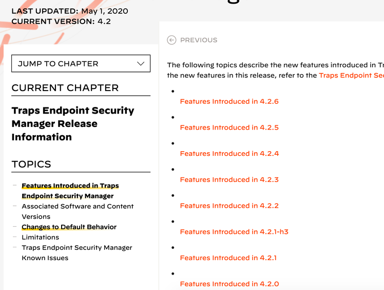
Task: Open Features Introduced in 4.2.1-h3
Action: point(234,232)
